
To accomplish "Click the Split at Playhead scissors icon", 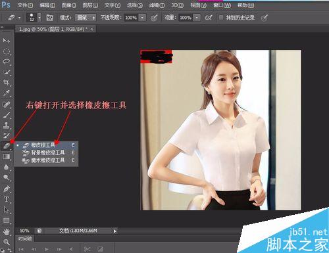I will pos(87,249).
